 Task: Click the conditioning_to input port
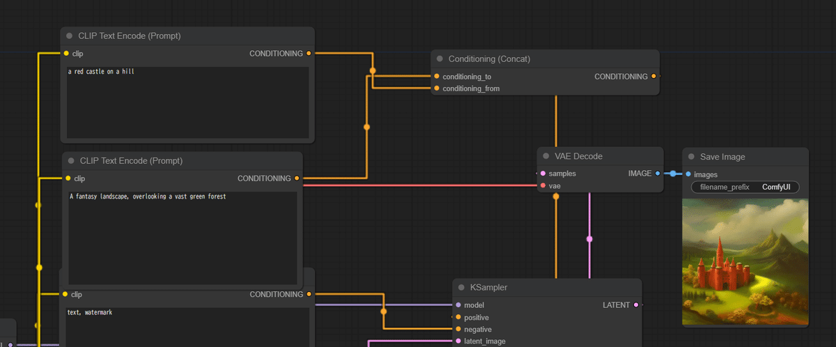click(x=437, y=77)
